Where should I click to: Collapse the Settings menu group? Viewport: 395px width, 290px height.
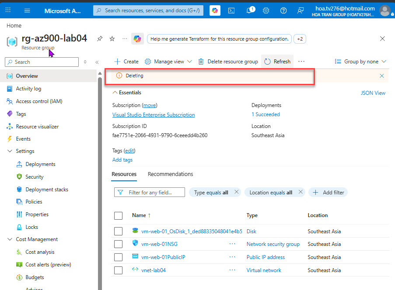click(10, 151)
